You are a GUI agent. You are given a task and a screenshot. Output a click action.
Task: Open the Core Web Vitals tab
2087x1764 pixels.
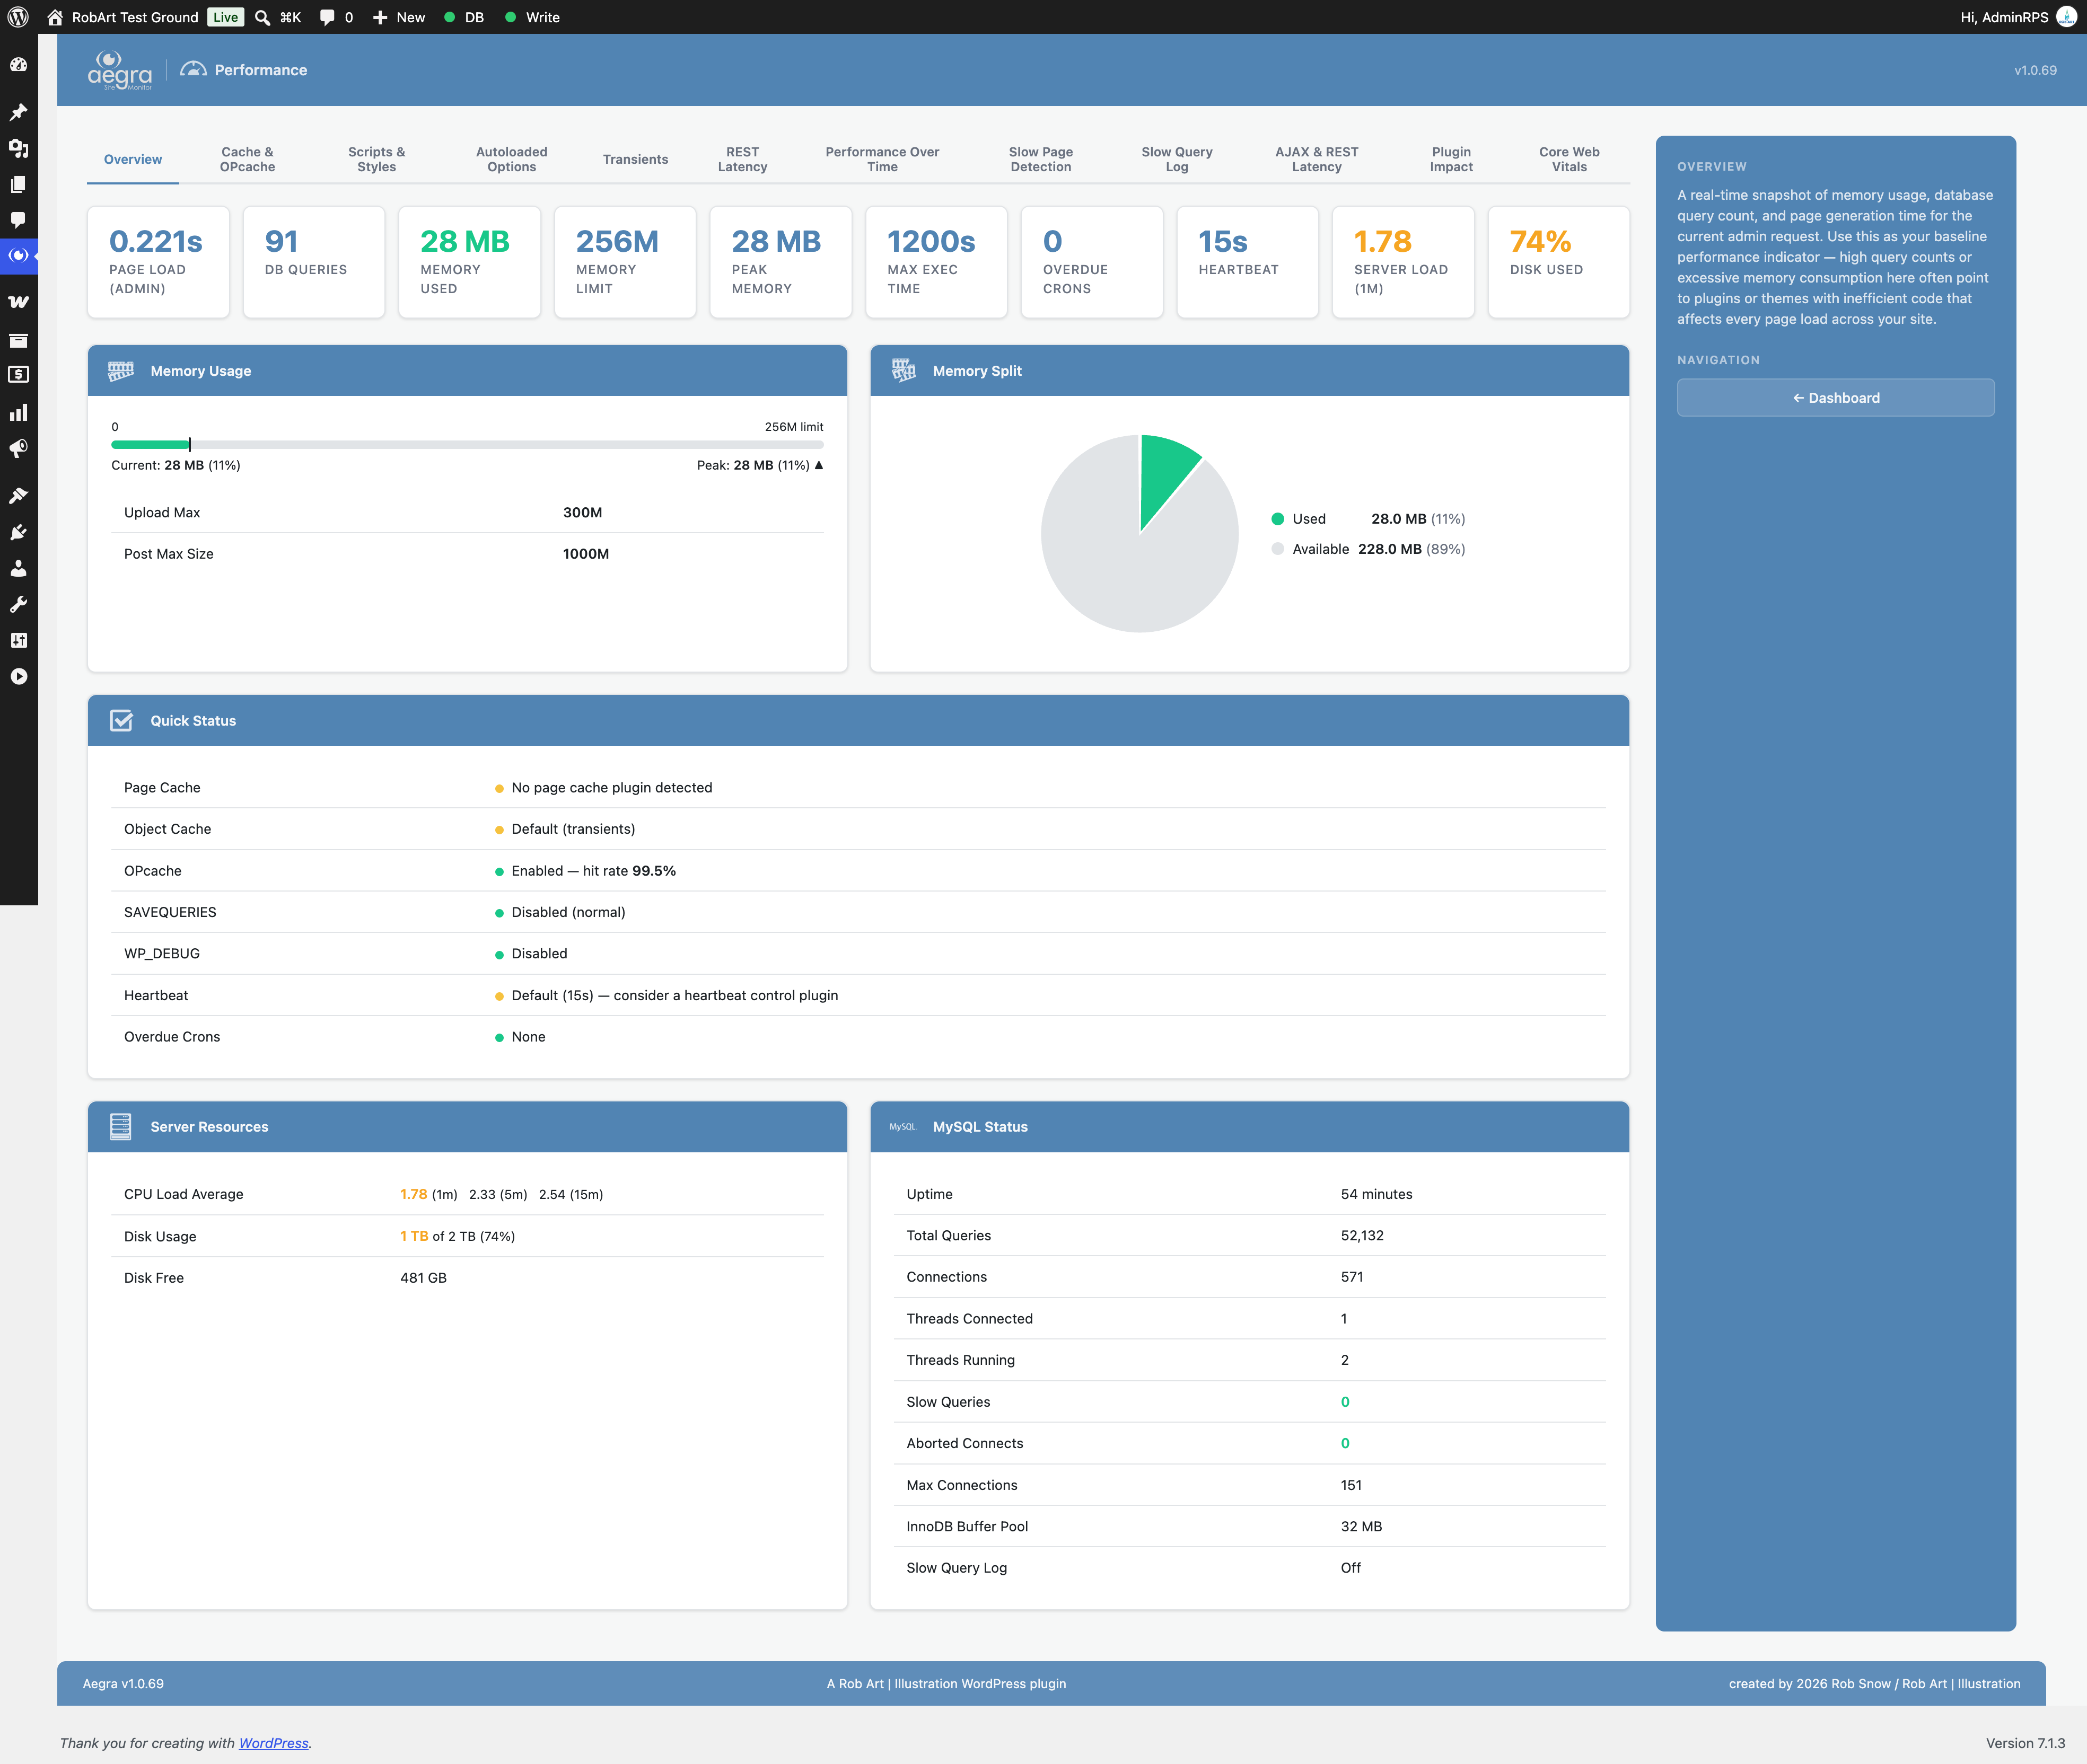[1569, 159]
